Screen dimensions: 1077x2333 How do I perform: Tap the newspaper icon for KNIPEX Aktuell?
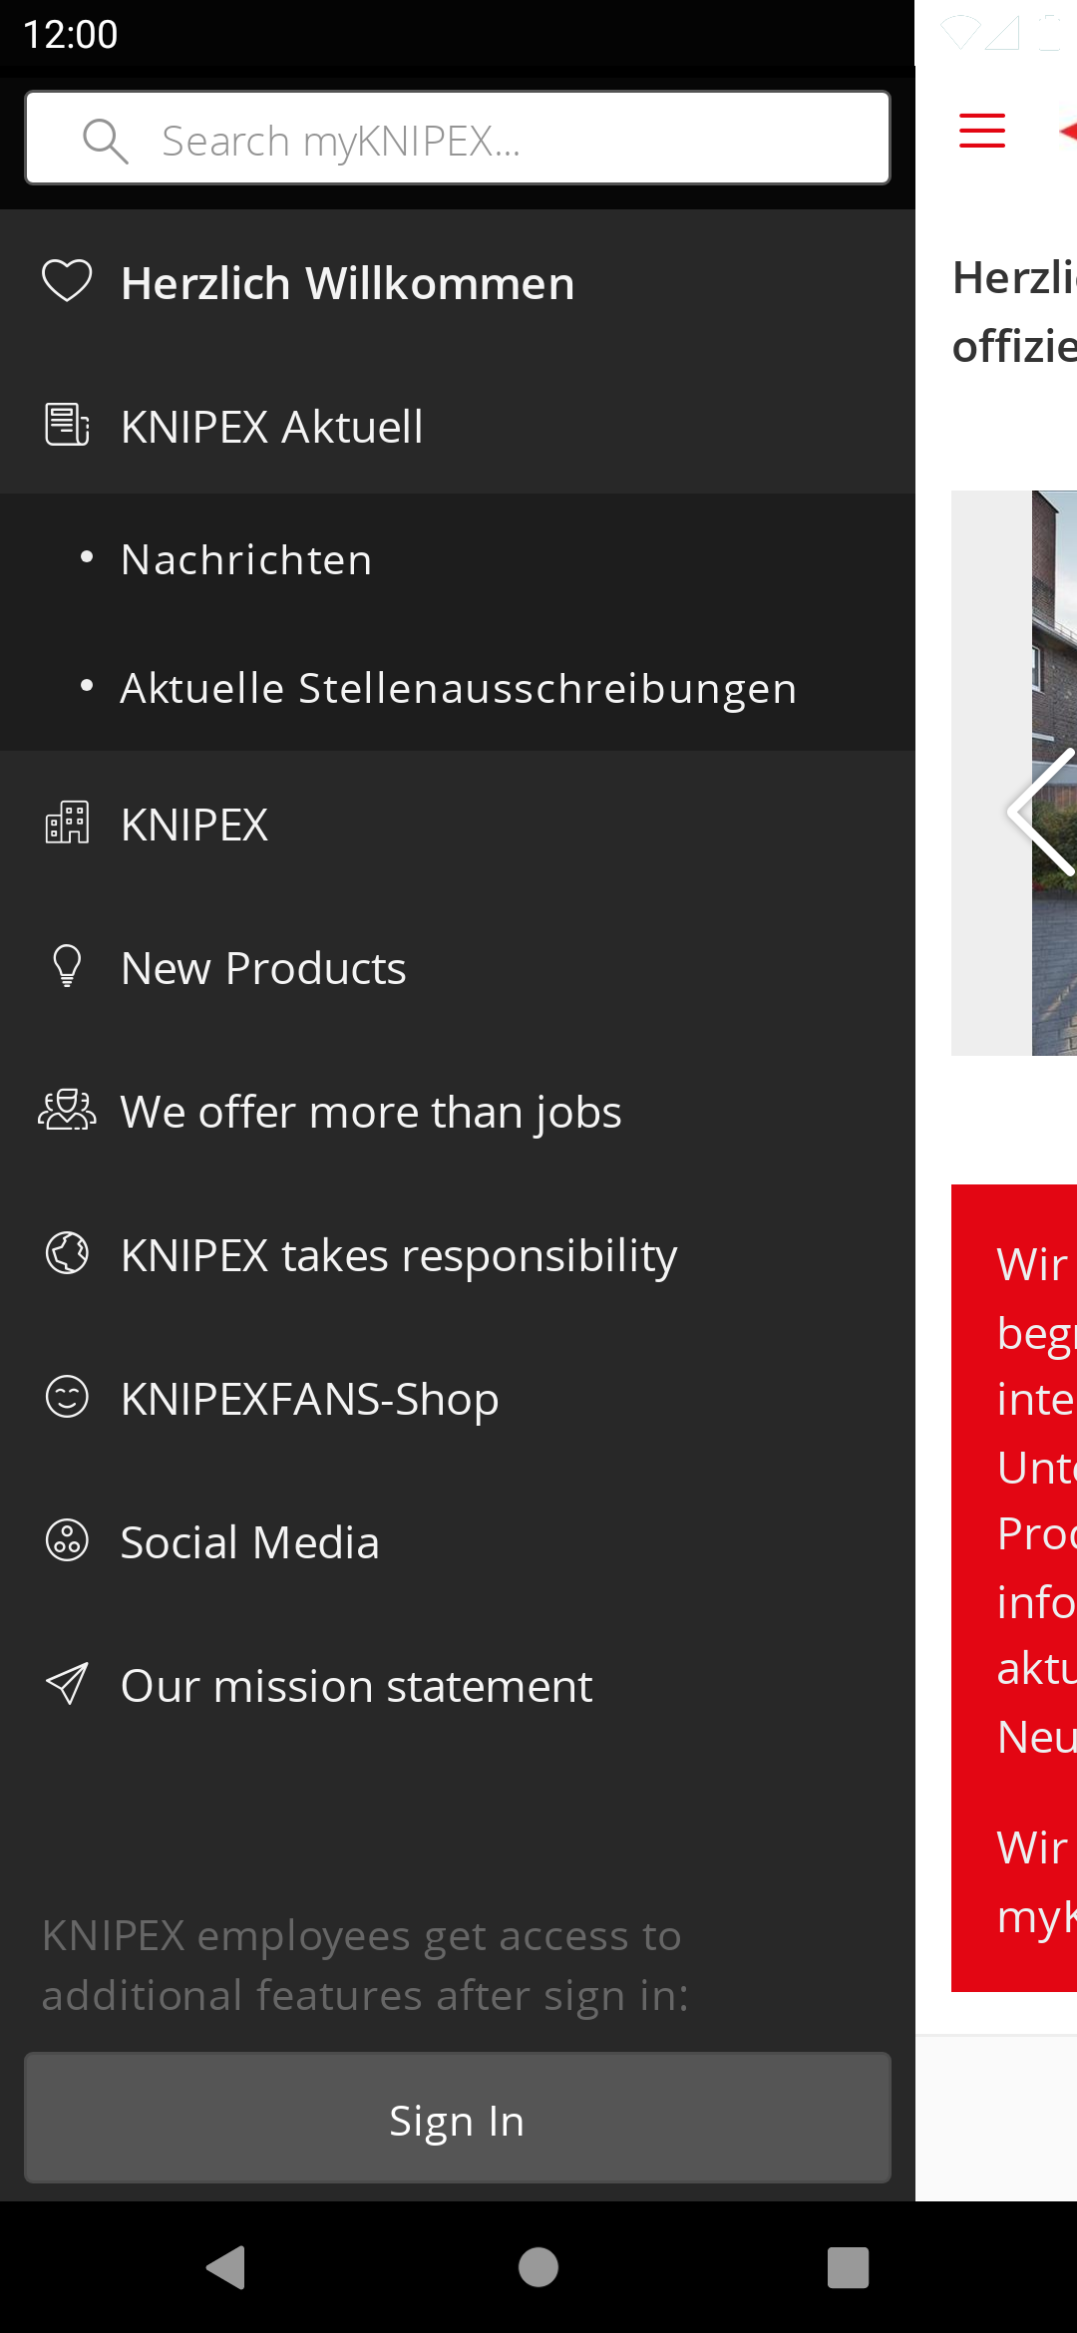coord(67,426)
